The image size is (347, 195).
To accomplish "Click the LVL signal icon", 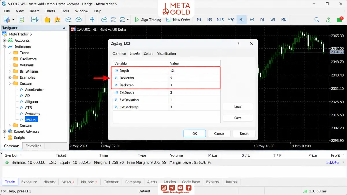I will (x=329, y=20).
